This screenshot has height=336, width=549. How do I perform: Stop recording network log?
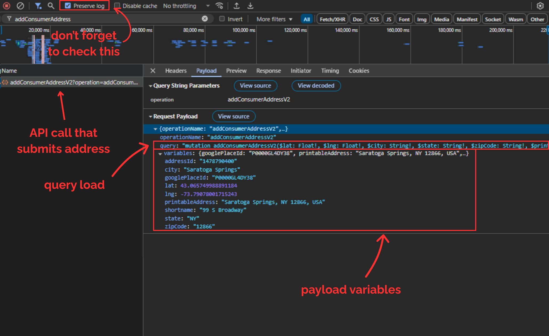(6, 6)
